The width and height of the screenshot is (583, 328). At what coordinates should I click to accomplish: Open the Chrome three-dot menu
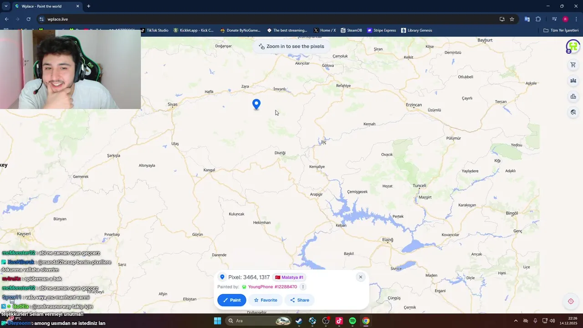576,19
